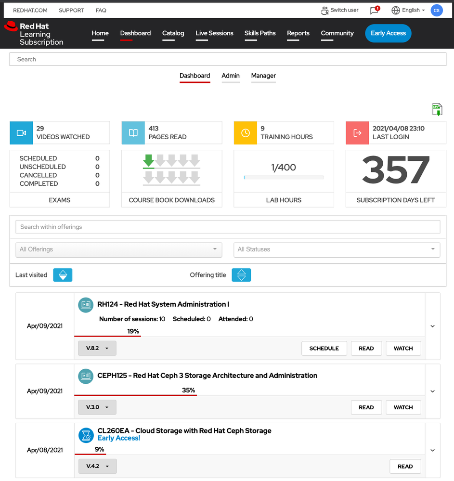
Task: Open the V.8.2 version dropdown
Action: 97,348
